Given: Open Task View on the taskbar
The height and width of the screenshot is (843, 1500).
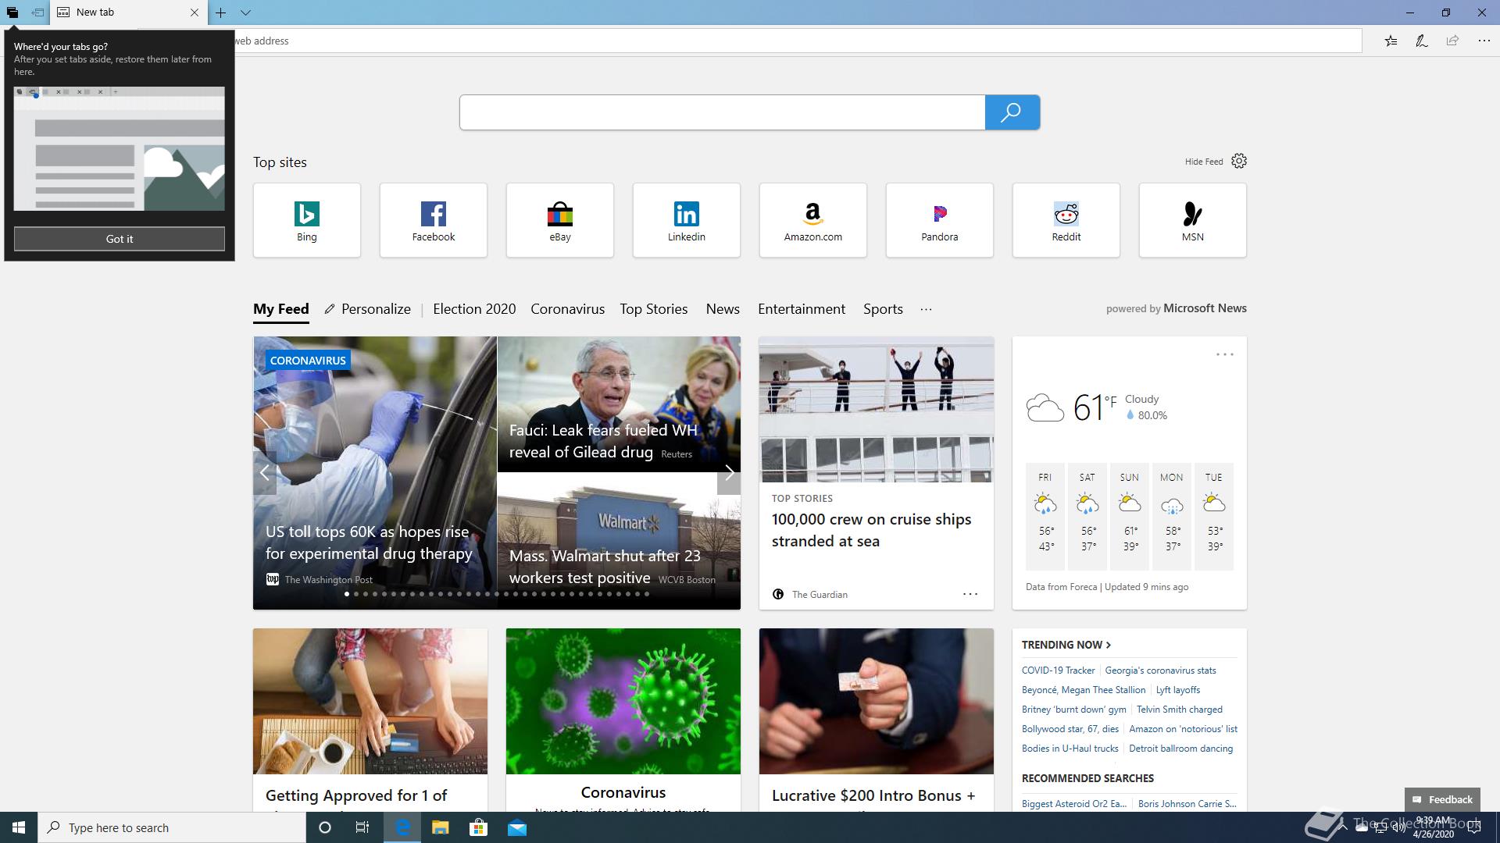Looking at the screenshot, I should point(362,827).
